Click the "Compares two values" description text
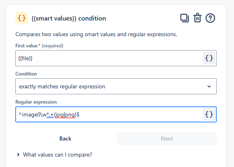 (x=96, y=35)
